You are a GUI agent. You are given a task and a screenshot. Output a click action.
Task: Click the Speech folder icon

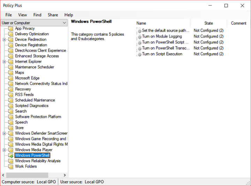click(11, 122)
